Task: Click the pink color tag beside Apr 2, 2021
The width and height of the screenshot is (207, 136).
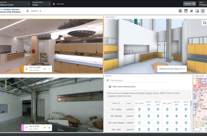Action: point(23,128)
